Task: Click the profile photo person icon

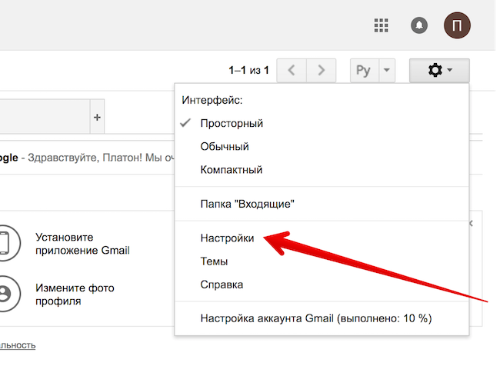Action: coord(5,294)
